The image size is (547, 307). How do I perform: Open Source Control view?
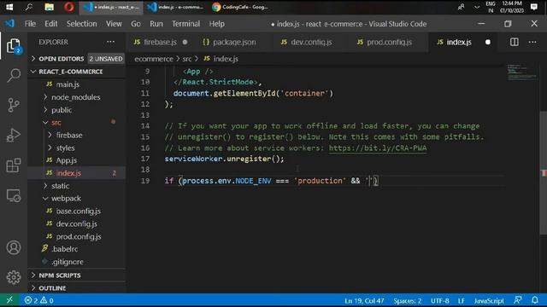pyautogui.click(x=14, y=105)
